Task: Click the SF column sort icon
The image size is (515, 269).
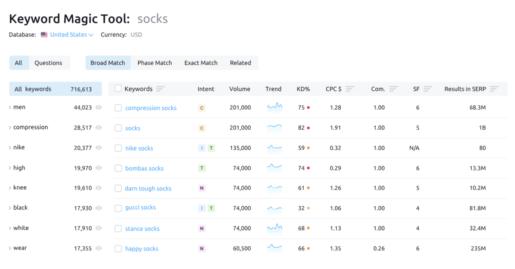Action: pyautogui.click(x=428, y=89)
